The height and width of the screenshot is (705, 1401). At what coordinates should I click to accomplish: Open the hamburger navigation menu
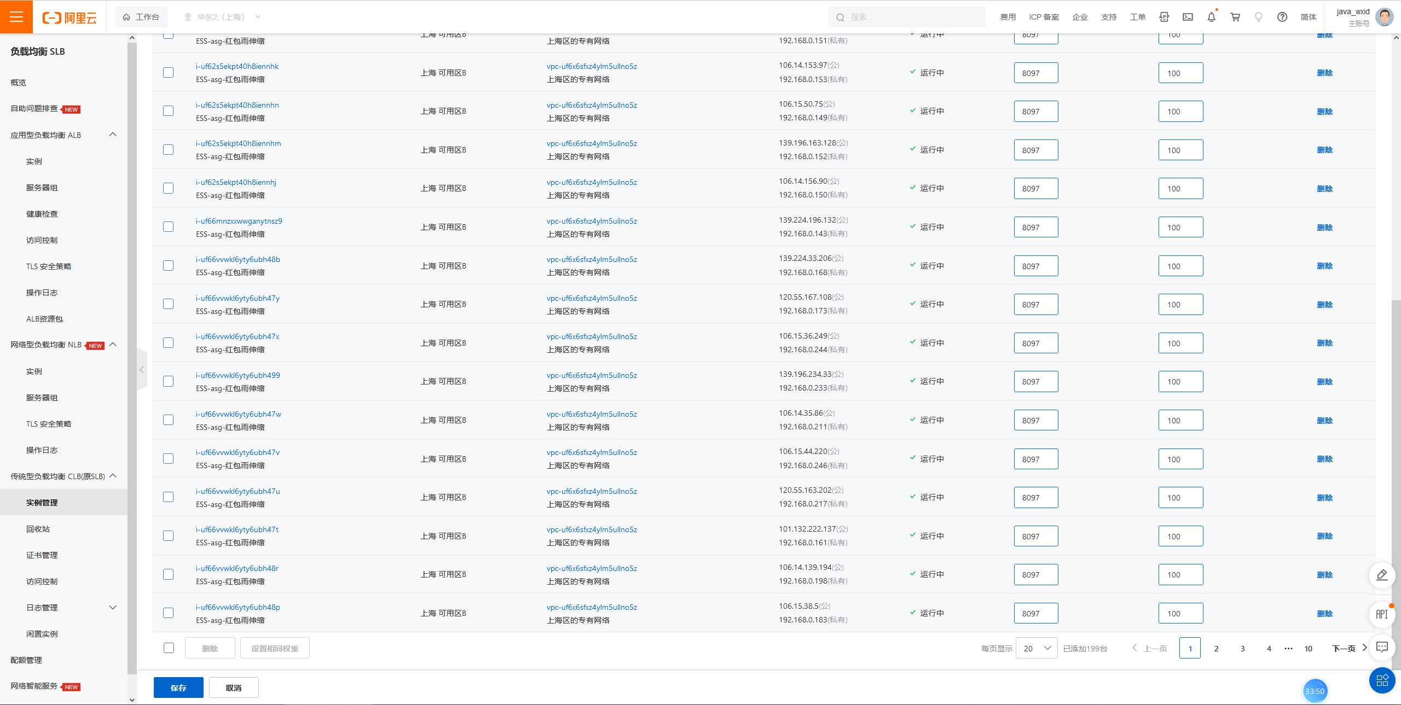(x=16, y=17)
